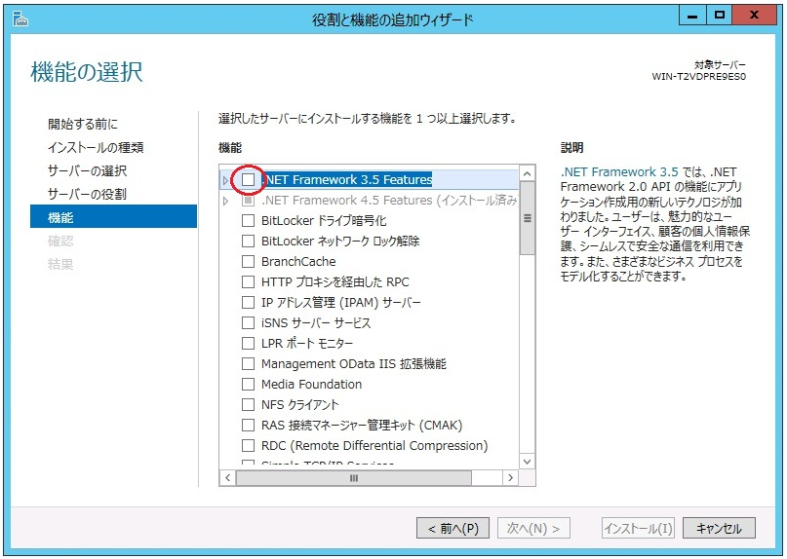The width and height of the screenshot is (787, 559).
Task: Click the horizontal scrollbar right arrow
Action: pyautogui.click(x=510, y=478)
